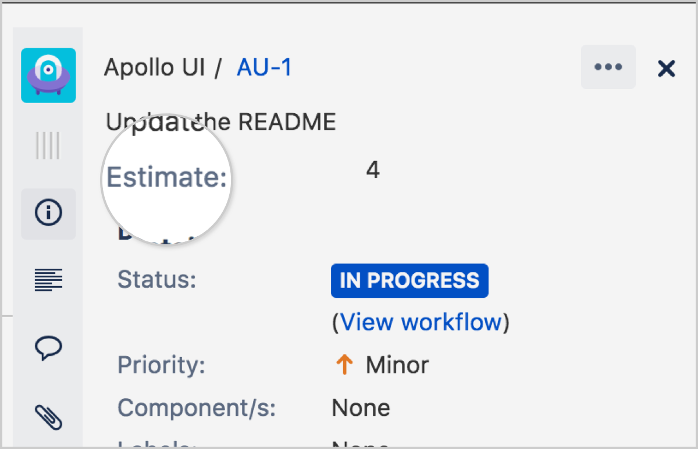Open the Apollo UI breadcrumb
Screen dimensions: 698x449
coord(153,67)
